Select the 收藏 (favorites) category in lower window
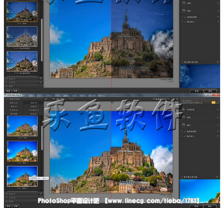The height and width of the screenshot is (208, 221). 34,114
